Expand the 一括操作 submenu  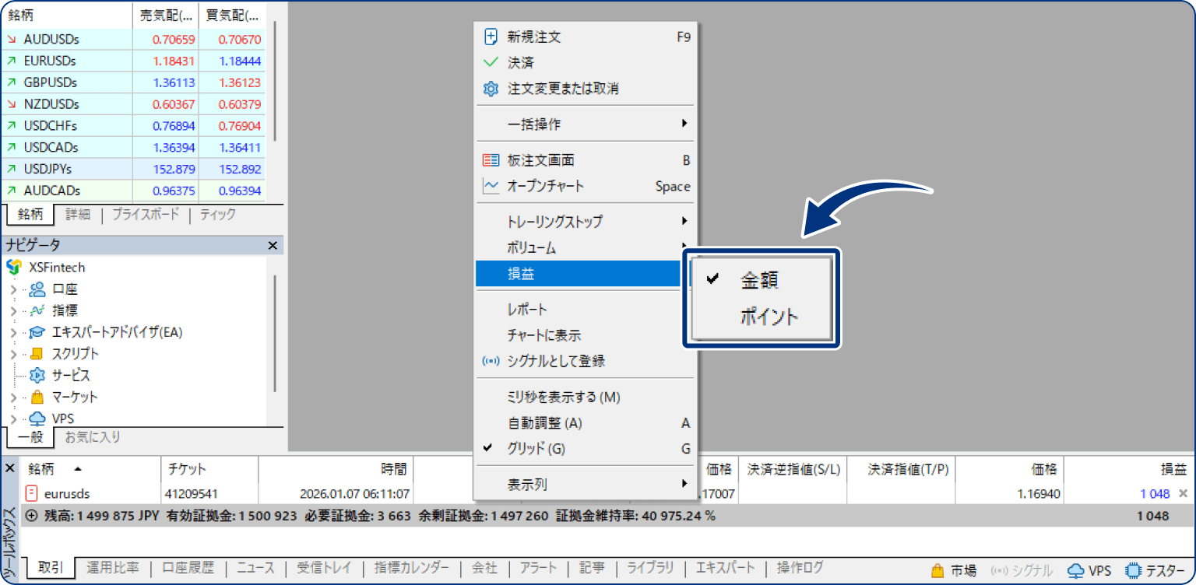(586, 124)
